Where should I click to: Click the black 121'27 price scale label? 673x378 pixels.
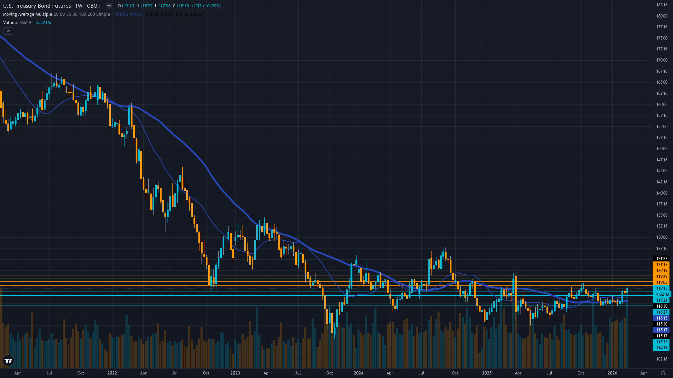[x=661, y=259]
